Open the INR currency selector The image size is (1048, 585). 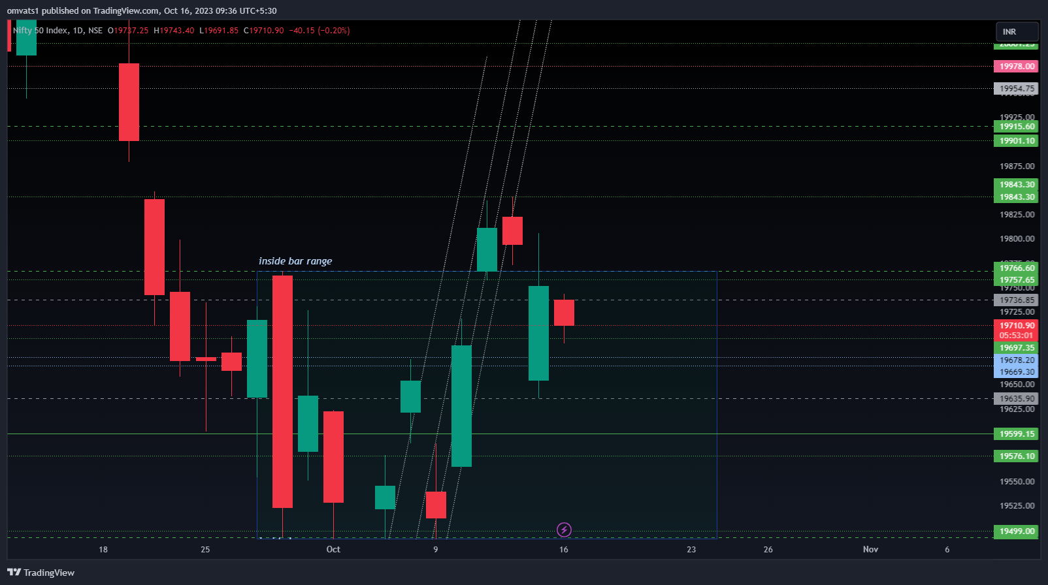[x=1017, y=31]
